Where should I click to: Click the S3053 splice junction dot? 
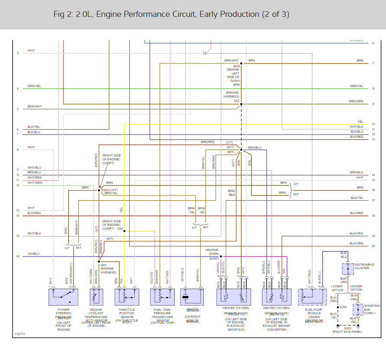pos(99,190)
